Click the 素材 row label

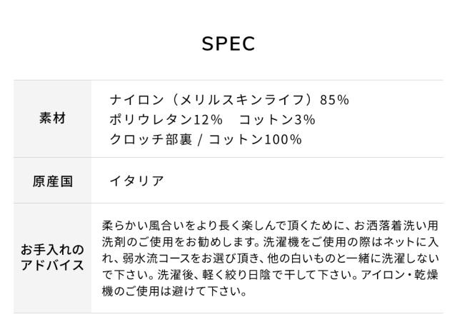[x=53, y=119]
